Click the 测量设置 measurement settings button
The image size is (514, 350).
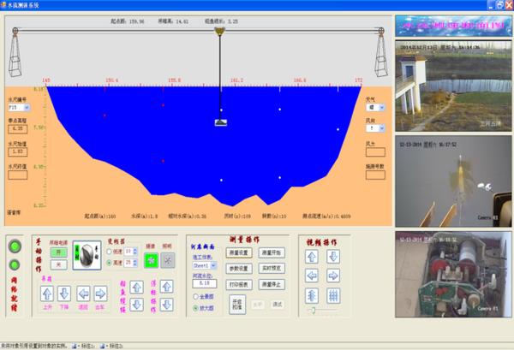point(239,252)
